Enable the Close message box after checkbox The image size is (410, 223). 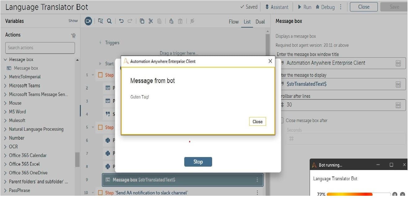(281, 120)
